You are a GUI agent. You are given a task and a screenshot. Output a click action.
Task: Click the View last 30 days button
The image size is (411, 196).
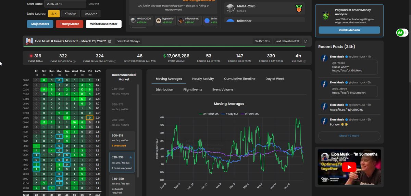coord(128,41)
